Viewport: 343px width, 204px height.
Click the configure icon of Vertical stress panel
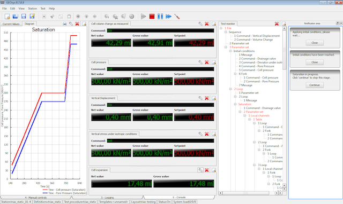200,134
